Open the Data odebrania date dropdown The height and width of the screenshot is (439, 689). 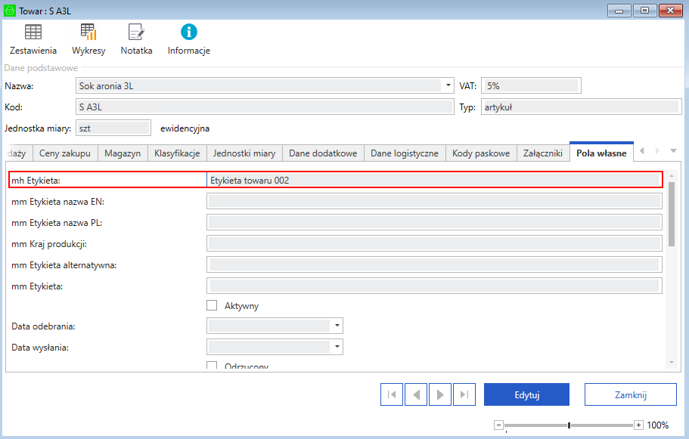click(x=336, y=326)
